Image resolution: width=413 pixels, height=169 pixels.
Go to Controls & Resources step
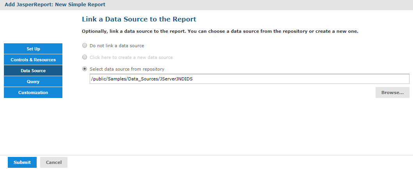point(33,60)
